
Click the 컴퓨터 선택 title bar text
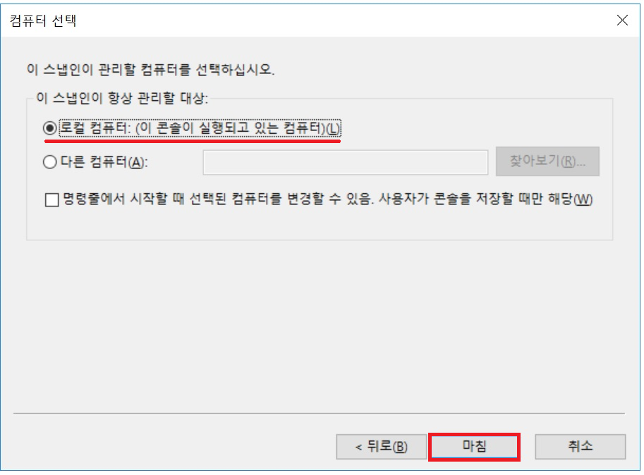point(43,20)
